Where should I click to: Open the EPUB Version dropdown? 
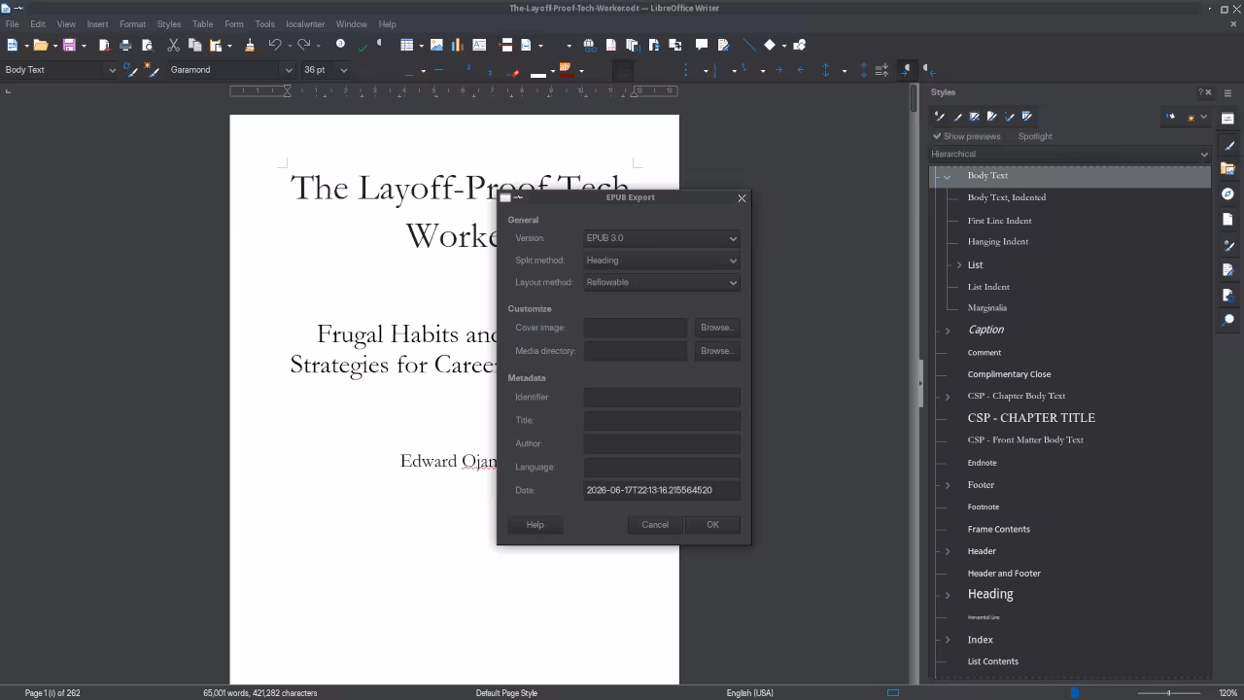coord(662,238)
